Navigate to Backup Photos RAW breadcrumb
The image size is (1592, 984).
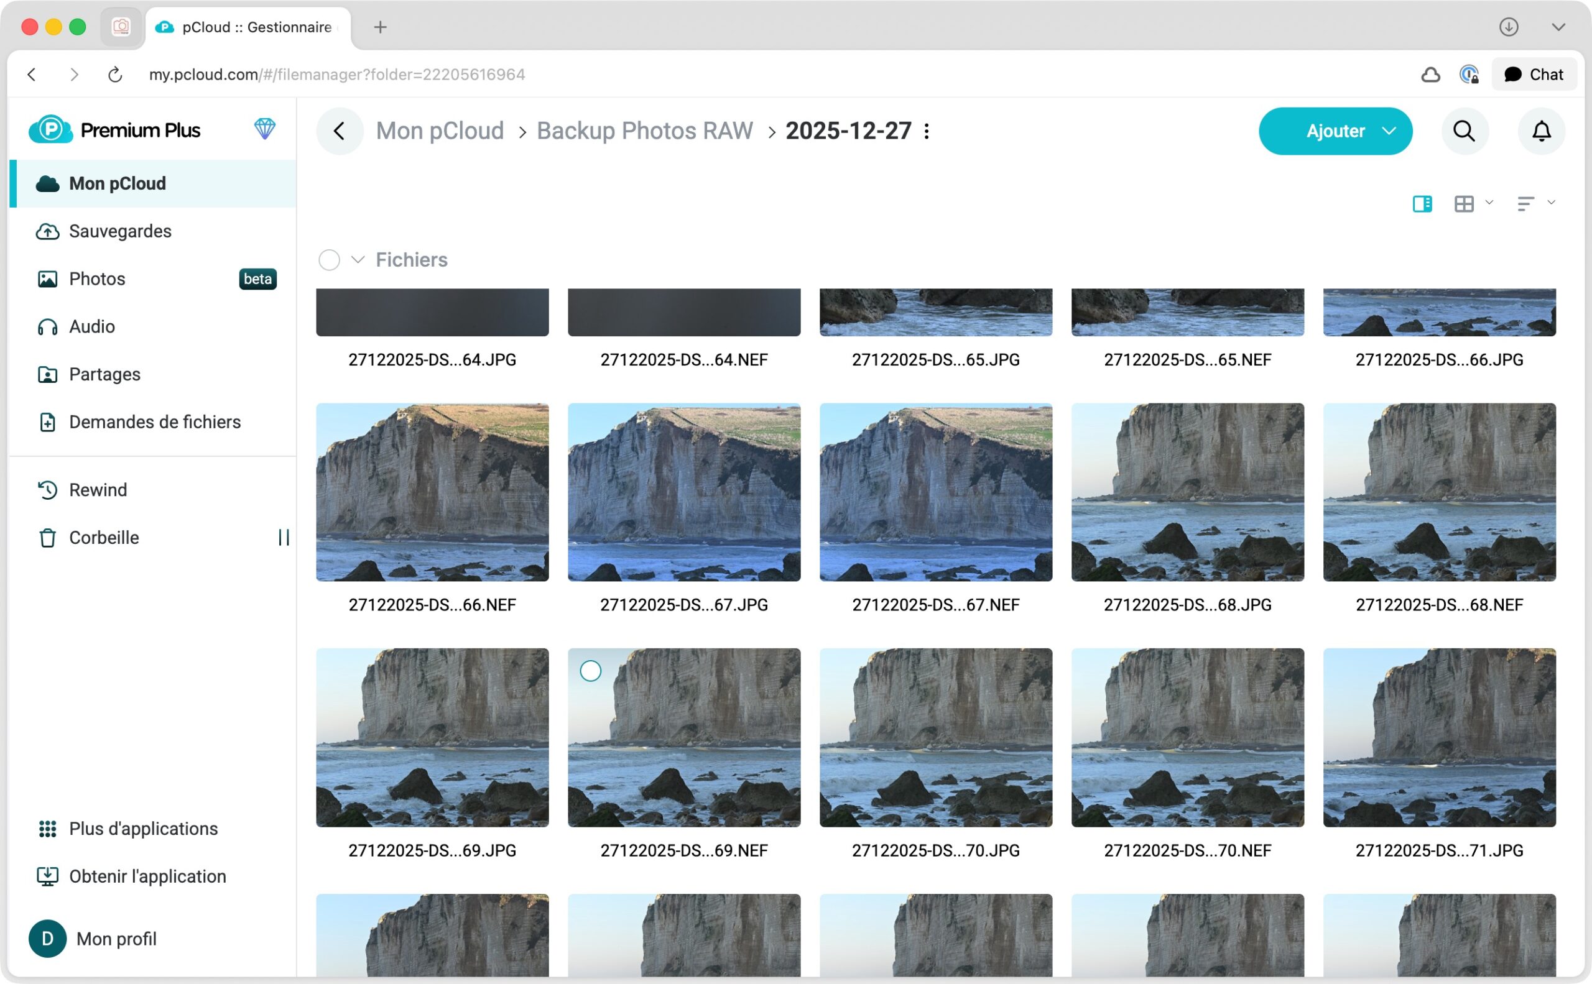coord(644,131)
